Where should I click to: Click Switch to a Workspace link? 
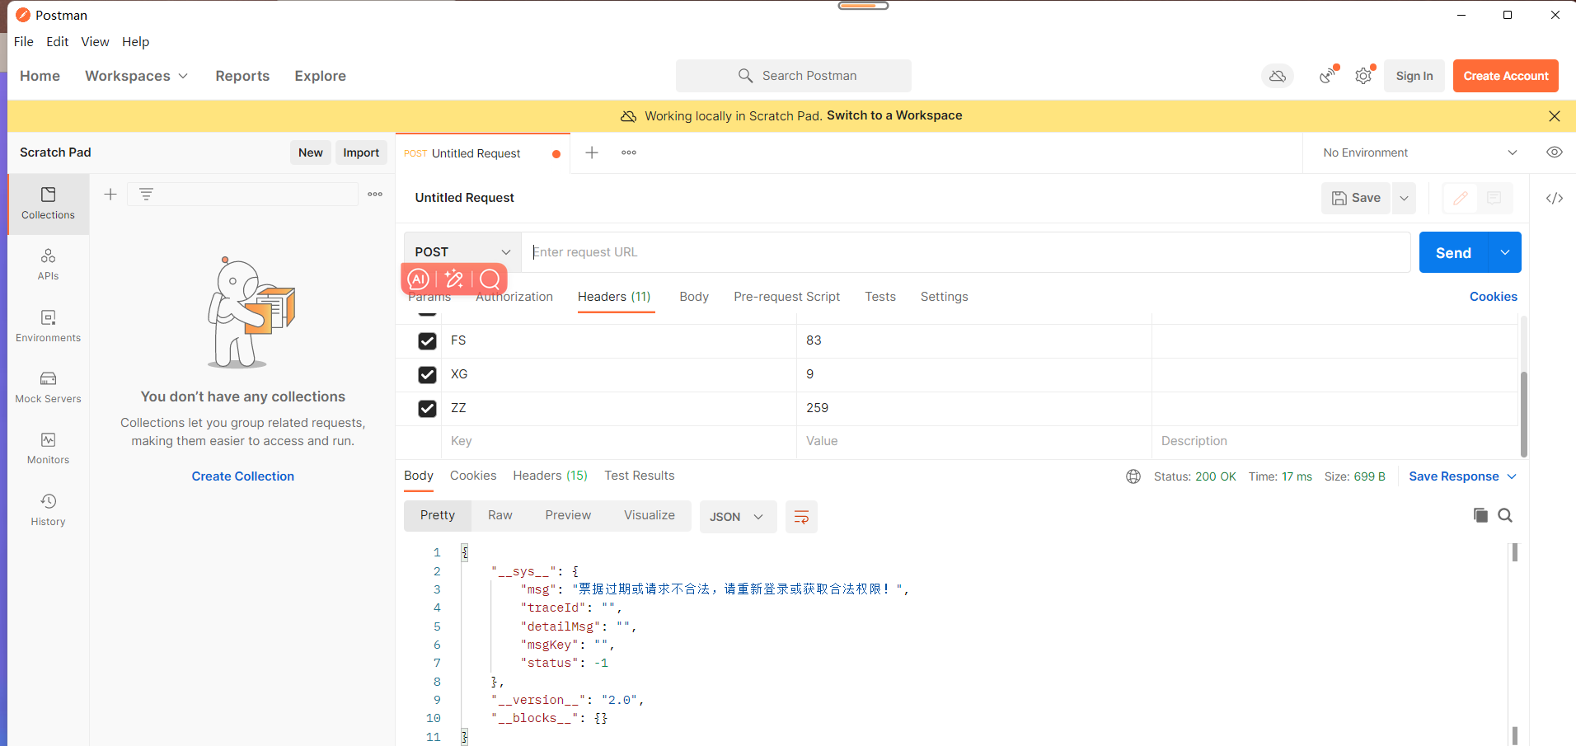click(x=894, y=115)
